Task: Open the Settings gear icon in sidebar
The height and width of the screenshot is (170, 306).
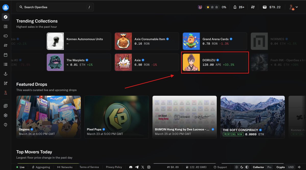Action: pos(5,115)
